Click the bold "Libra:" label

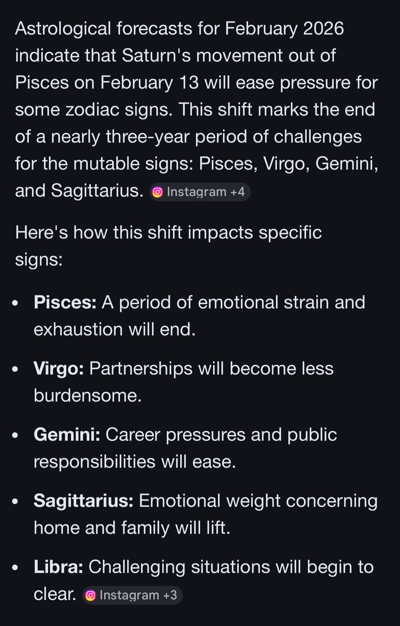pyautogui.click(x=58, y=567)
